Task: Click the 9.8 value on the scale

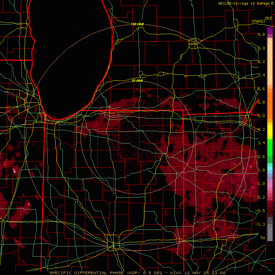Action: pyautogui.click(x=261, y=34)
